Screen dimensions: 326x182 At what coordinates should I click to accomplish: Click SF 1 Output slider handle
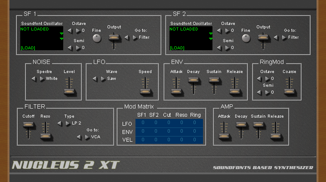114,38
